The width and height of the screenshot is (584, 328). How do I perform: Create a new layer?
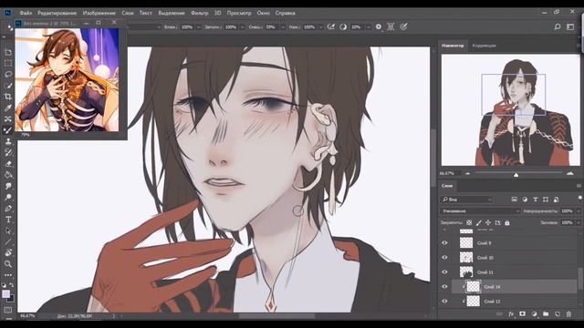(558, 314)
